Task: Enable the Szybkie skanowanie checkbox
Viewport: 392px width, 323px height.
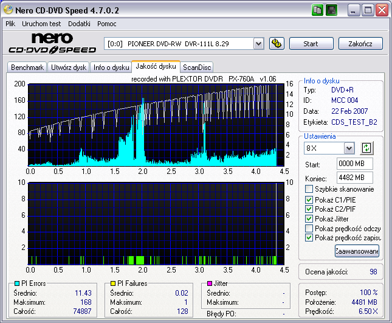Action: tap(309, 189)
